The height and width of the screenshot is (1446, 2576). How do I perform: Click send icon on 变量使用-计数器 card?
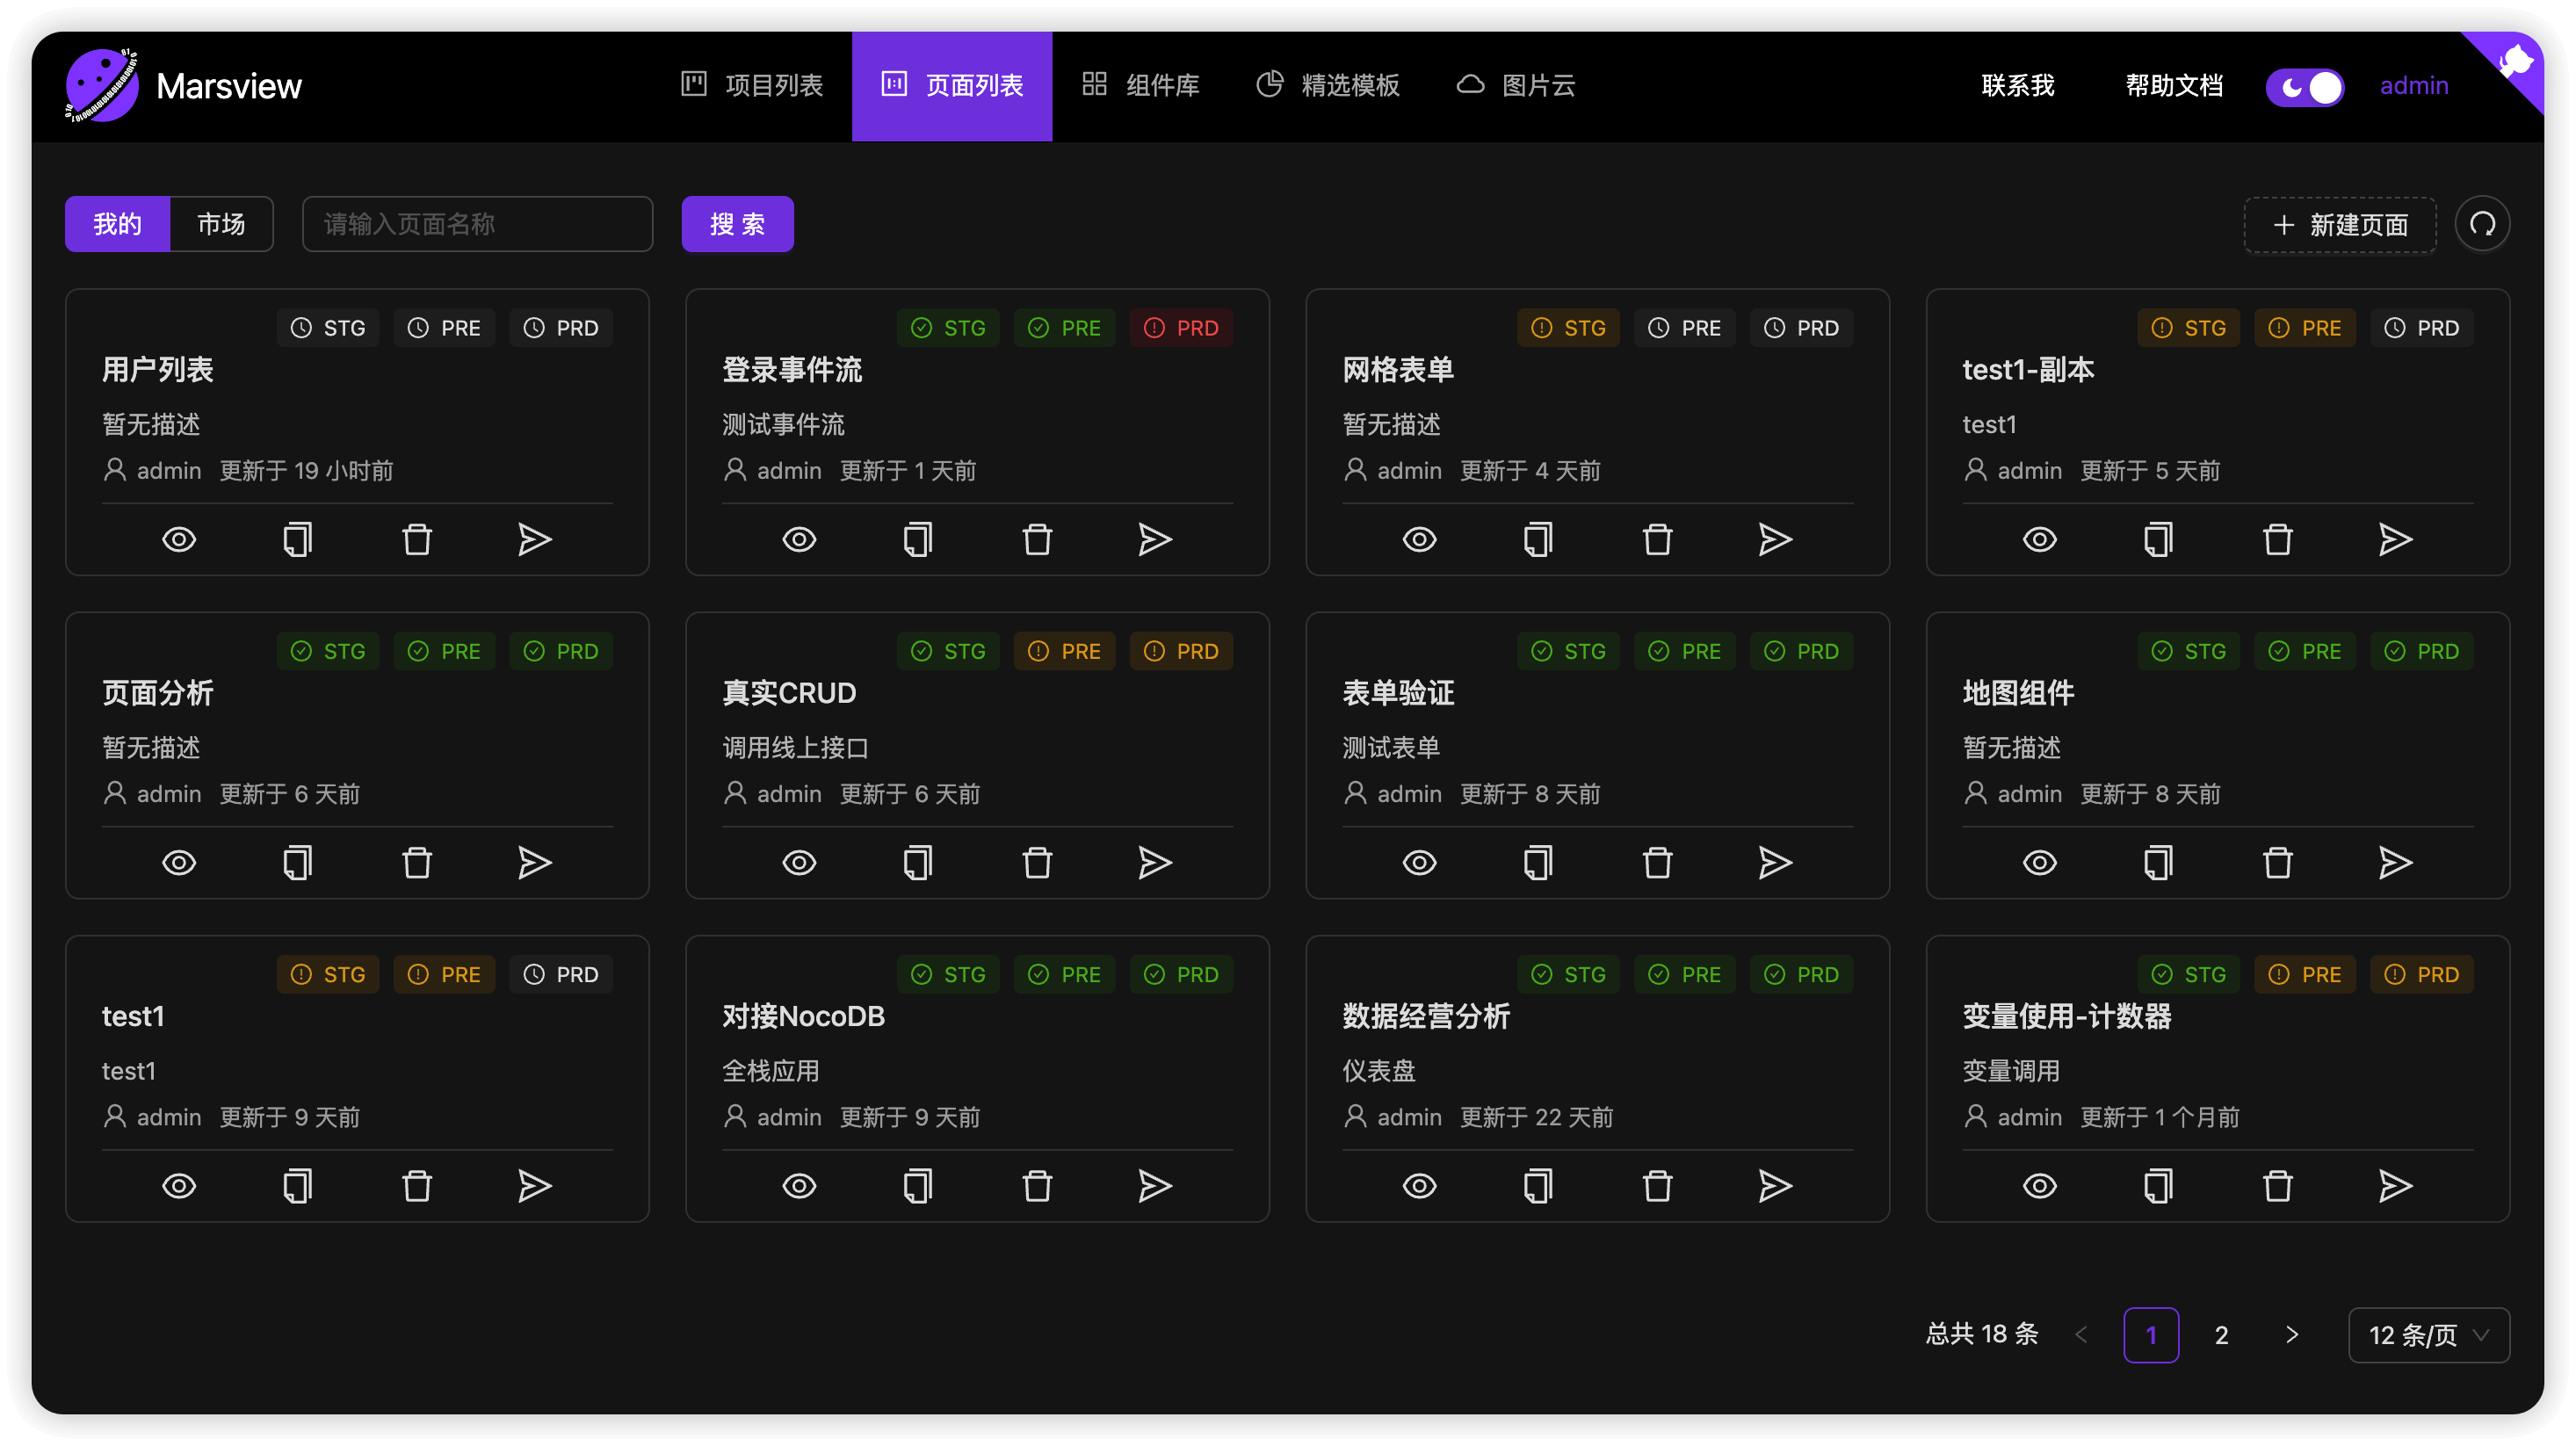2395,1186
